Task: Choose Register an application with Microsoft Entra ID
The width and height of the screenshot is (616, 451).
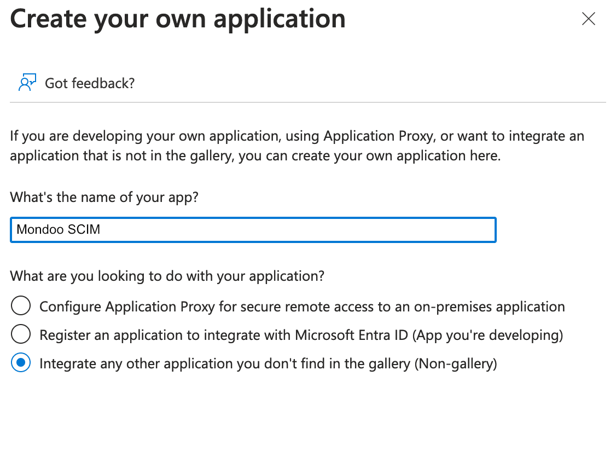Action: [x=20, y=334]
